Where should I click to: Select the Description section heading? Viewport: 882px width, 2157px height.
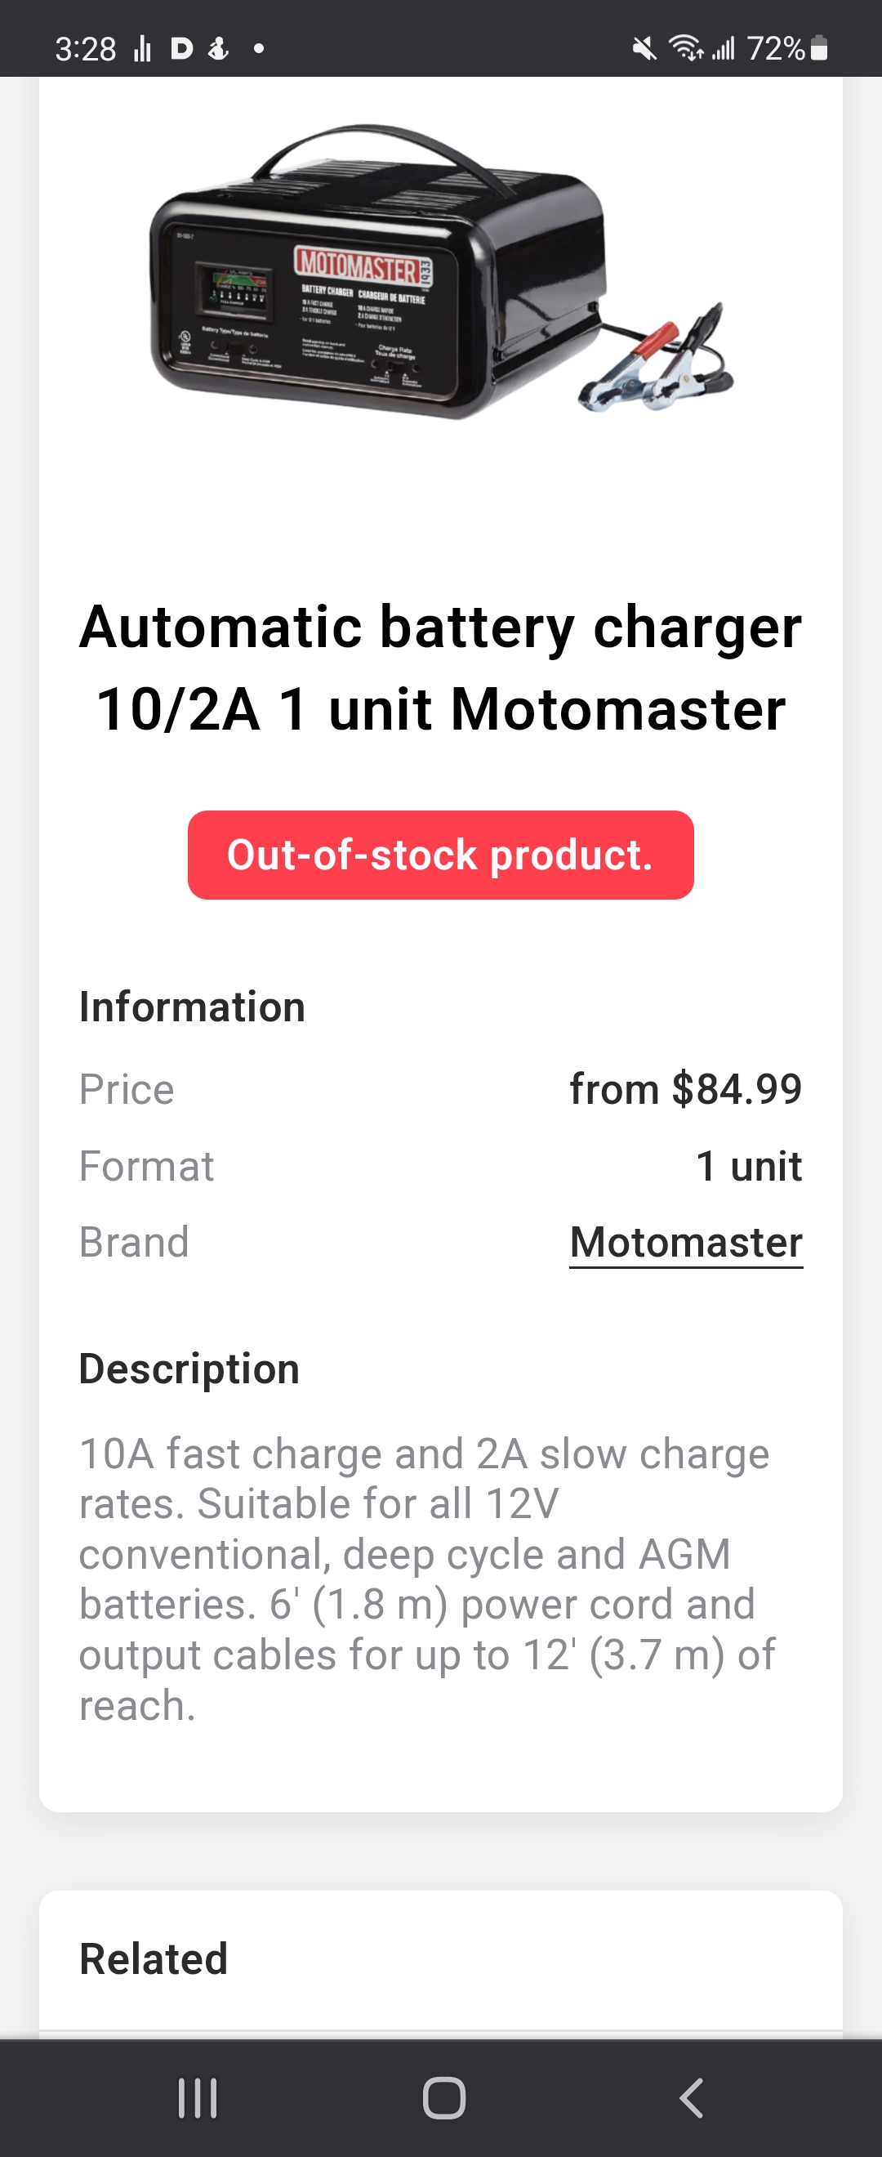(x=189, y=1369)
